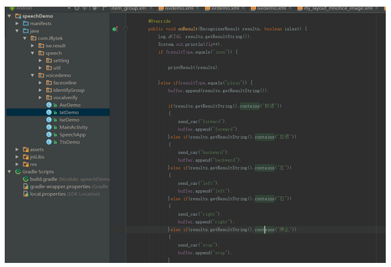Toggle code folding marker on onResult method
This screenshot has width=391, height=267.
pyautogui.click(x=127, y=29)
